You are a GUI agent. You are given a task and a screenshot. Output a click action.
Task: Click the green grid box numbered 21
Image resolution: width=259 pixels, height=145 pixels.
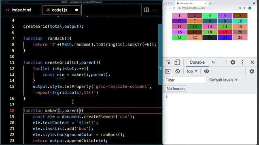180,37
